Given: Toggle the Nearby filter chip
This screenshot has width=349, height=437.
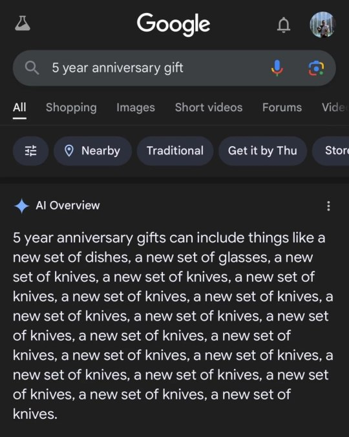Looking at the screenshot, I should [x=93, y=151].
